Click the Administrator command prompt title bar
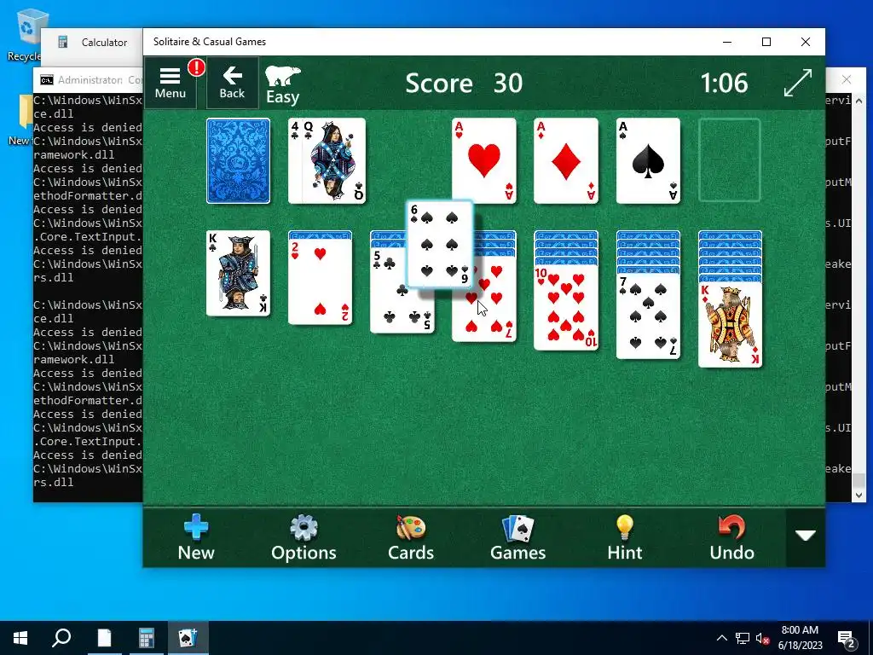 [x=88, y=80]
